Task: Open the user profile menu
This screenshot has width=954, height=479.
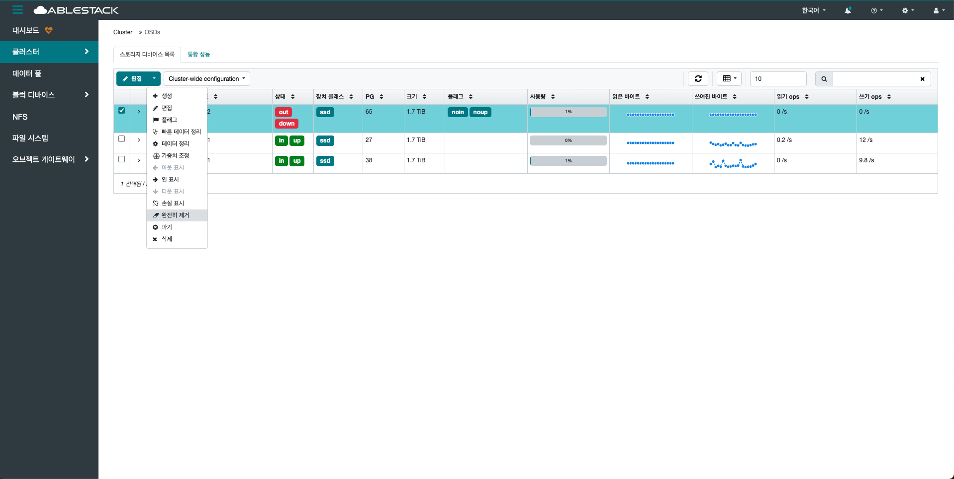Action: click(x=939, y=10)
